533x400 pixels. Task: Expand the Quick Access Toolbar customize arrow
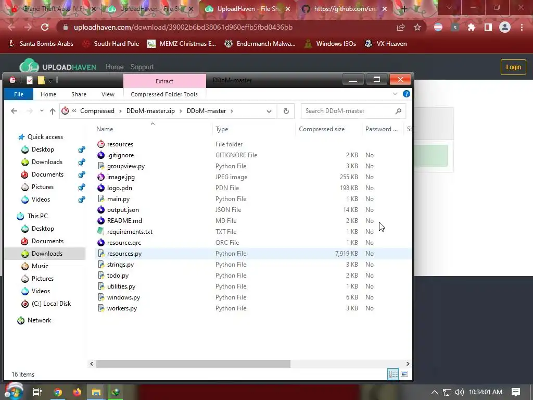(x=50, y=81)
